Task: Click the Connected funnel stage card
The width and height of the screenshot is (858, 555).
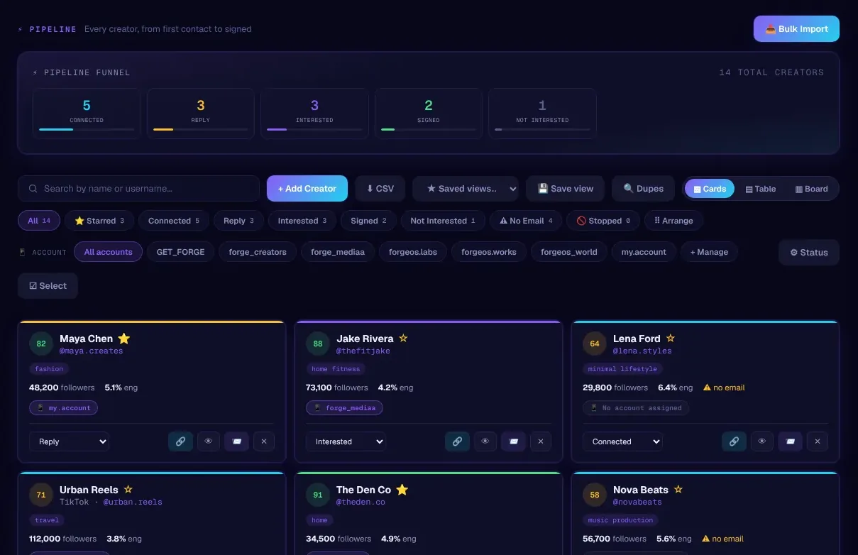Action: (87, 114)
